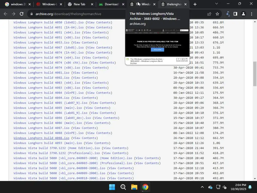Open network display tray icon
The width and height of the screenshot is (257, 193).
pos(218,187)
